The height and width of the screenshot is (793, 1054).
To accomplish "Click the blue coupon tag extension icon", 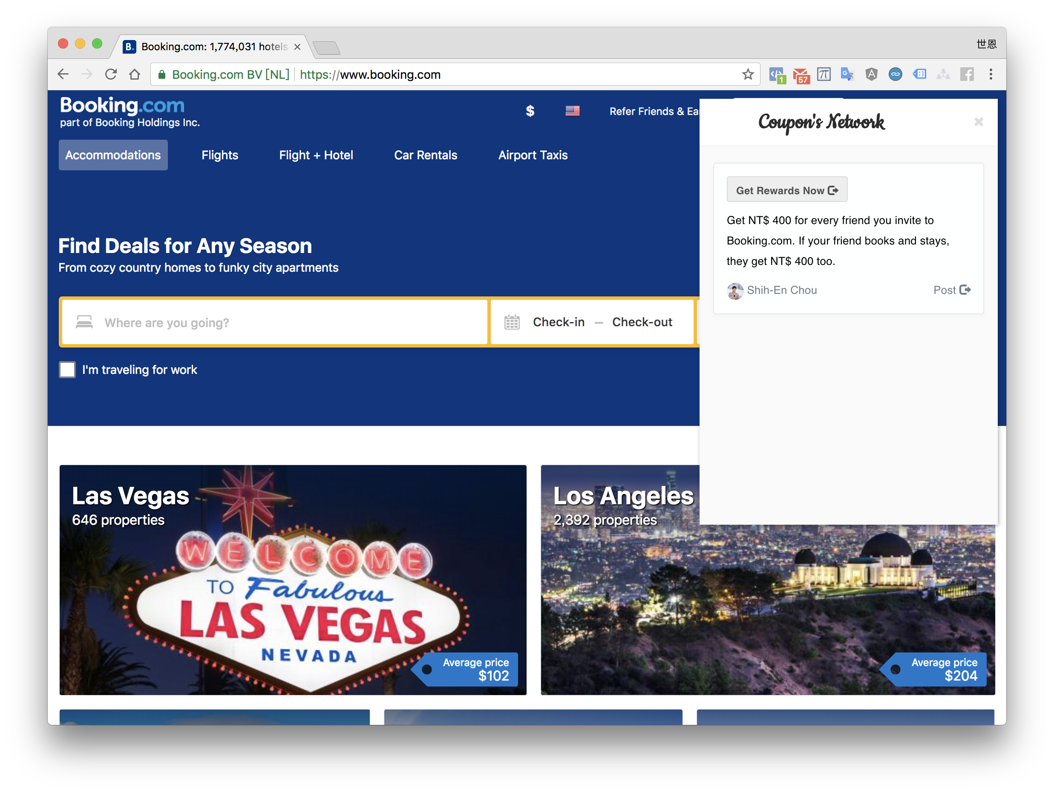I will [920, 74].
